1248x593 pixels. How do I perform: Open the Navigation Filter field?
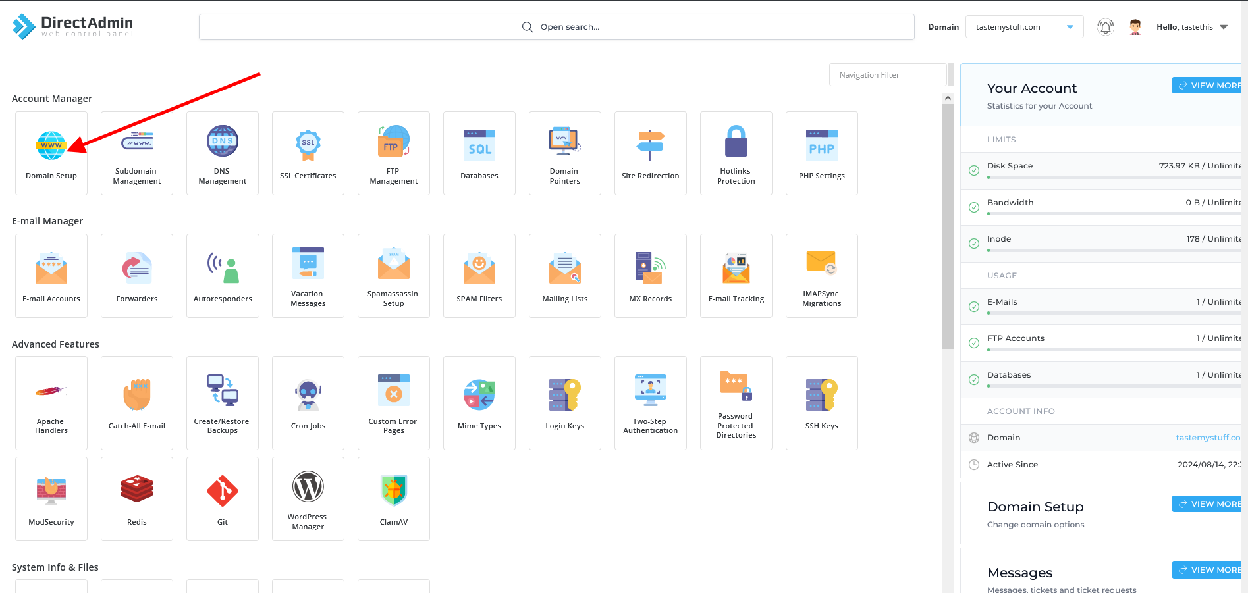coord(887,74)
